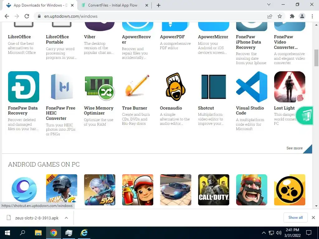Open File Explorer from the taskbar
This screenshot has height=239, width=319.
pos(38,233)
